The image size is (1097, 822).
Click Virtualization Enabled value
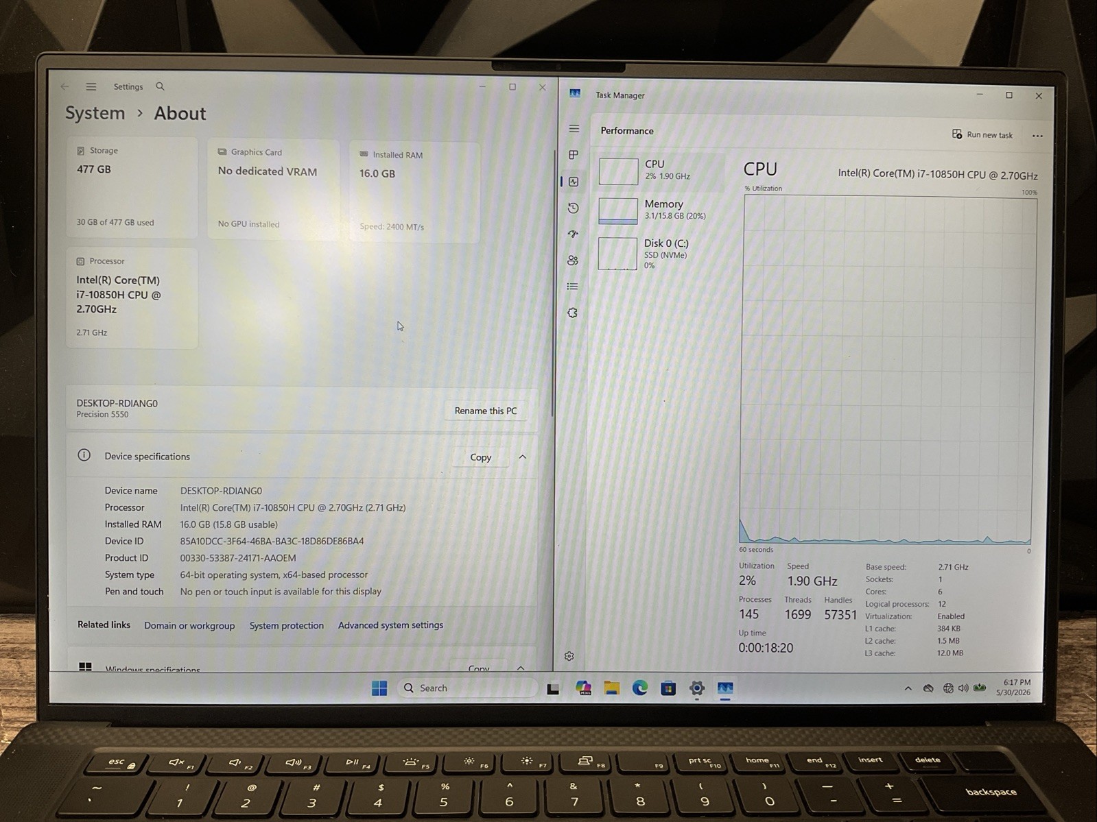[x=951, y=616]
